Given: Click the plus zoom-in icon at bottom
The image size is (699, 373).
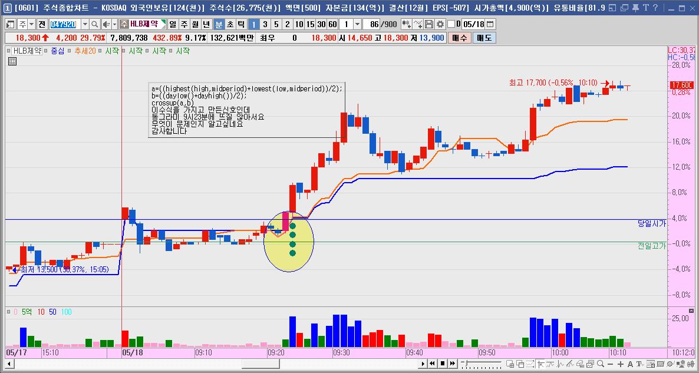Looking at the screenshot, I should pyautogui.click(x=621, y=364).
